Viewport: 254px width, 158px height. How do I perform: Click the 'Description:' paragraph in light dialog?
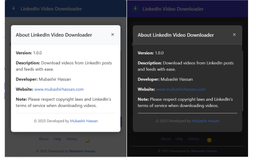click(64, 66)
